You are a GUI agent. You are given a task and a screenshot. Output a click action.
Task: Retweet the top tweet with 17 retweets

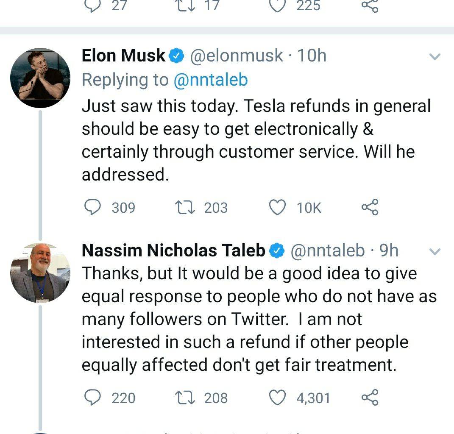click(x=184, y=6)
